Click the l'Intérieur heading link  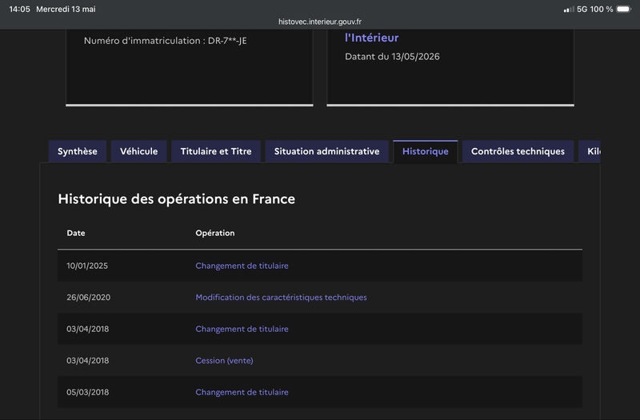coord(371,38)
